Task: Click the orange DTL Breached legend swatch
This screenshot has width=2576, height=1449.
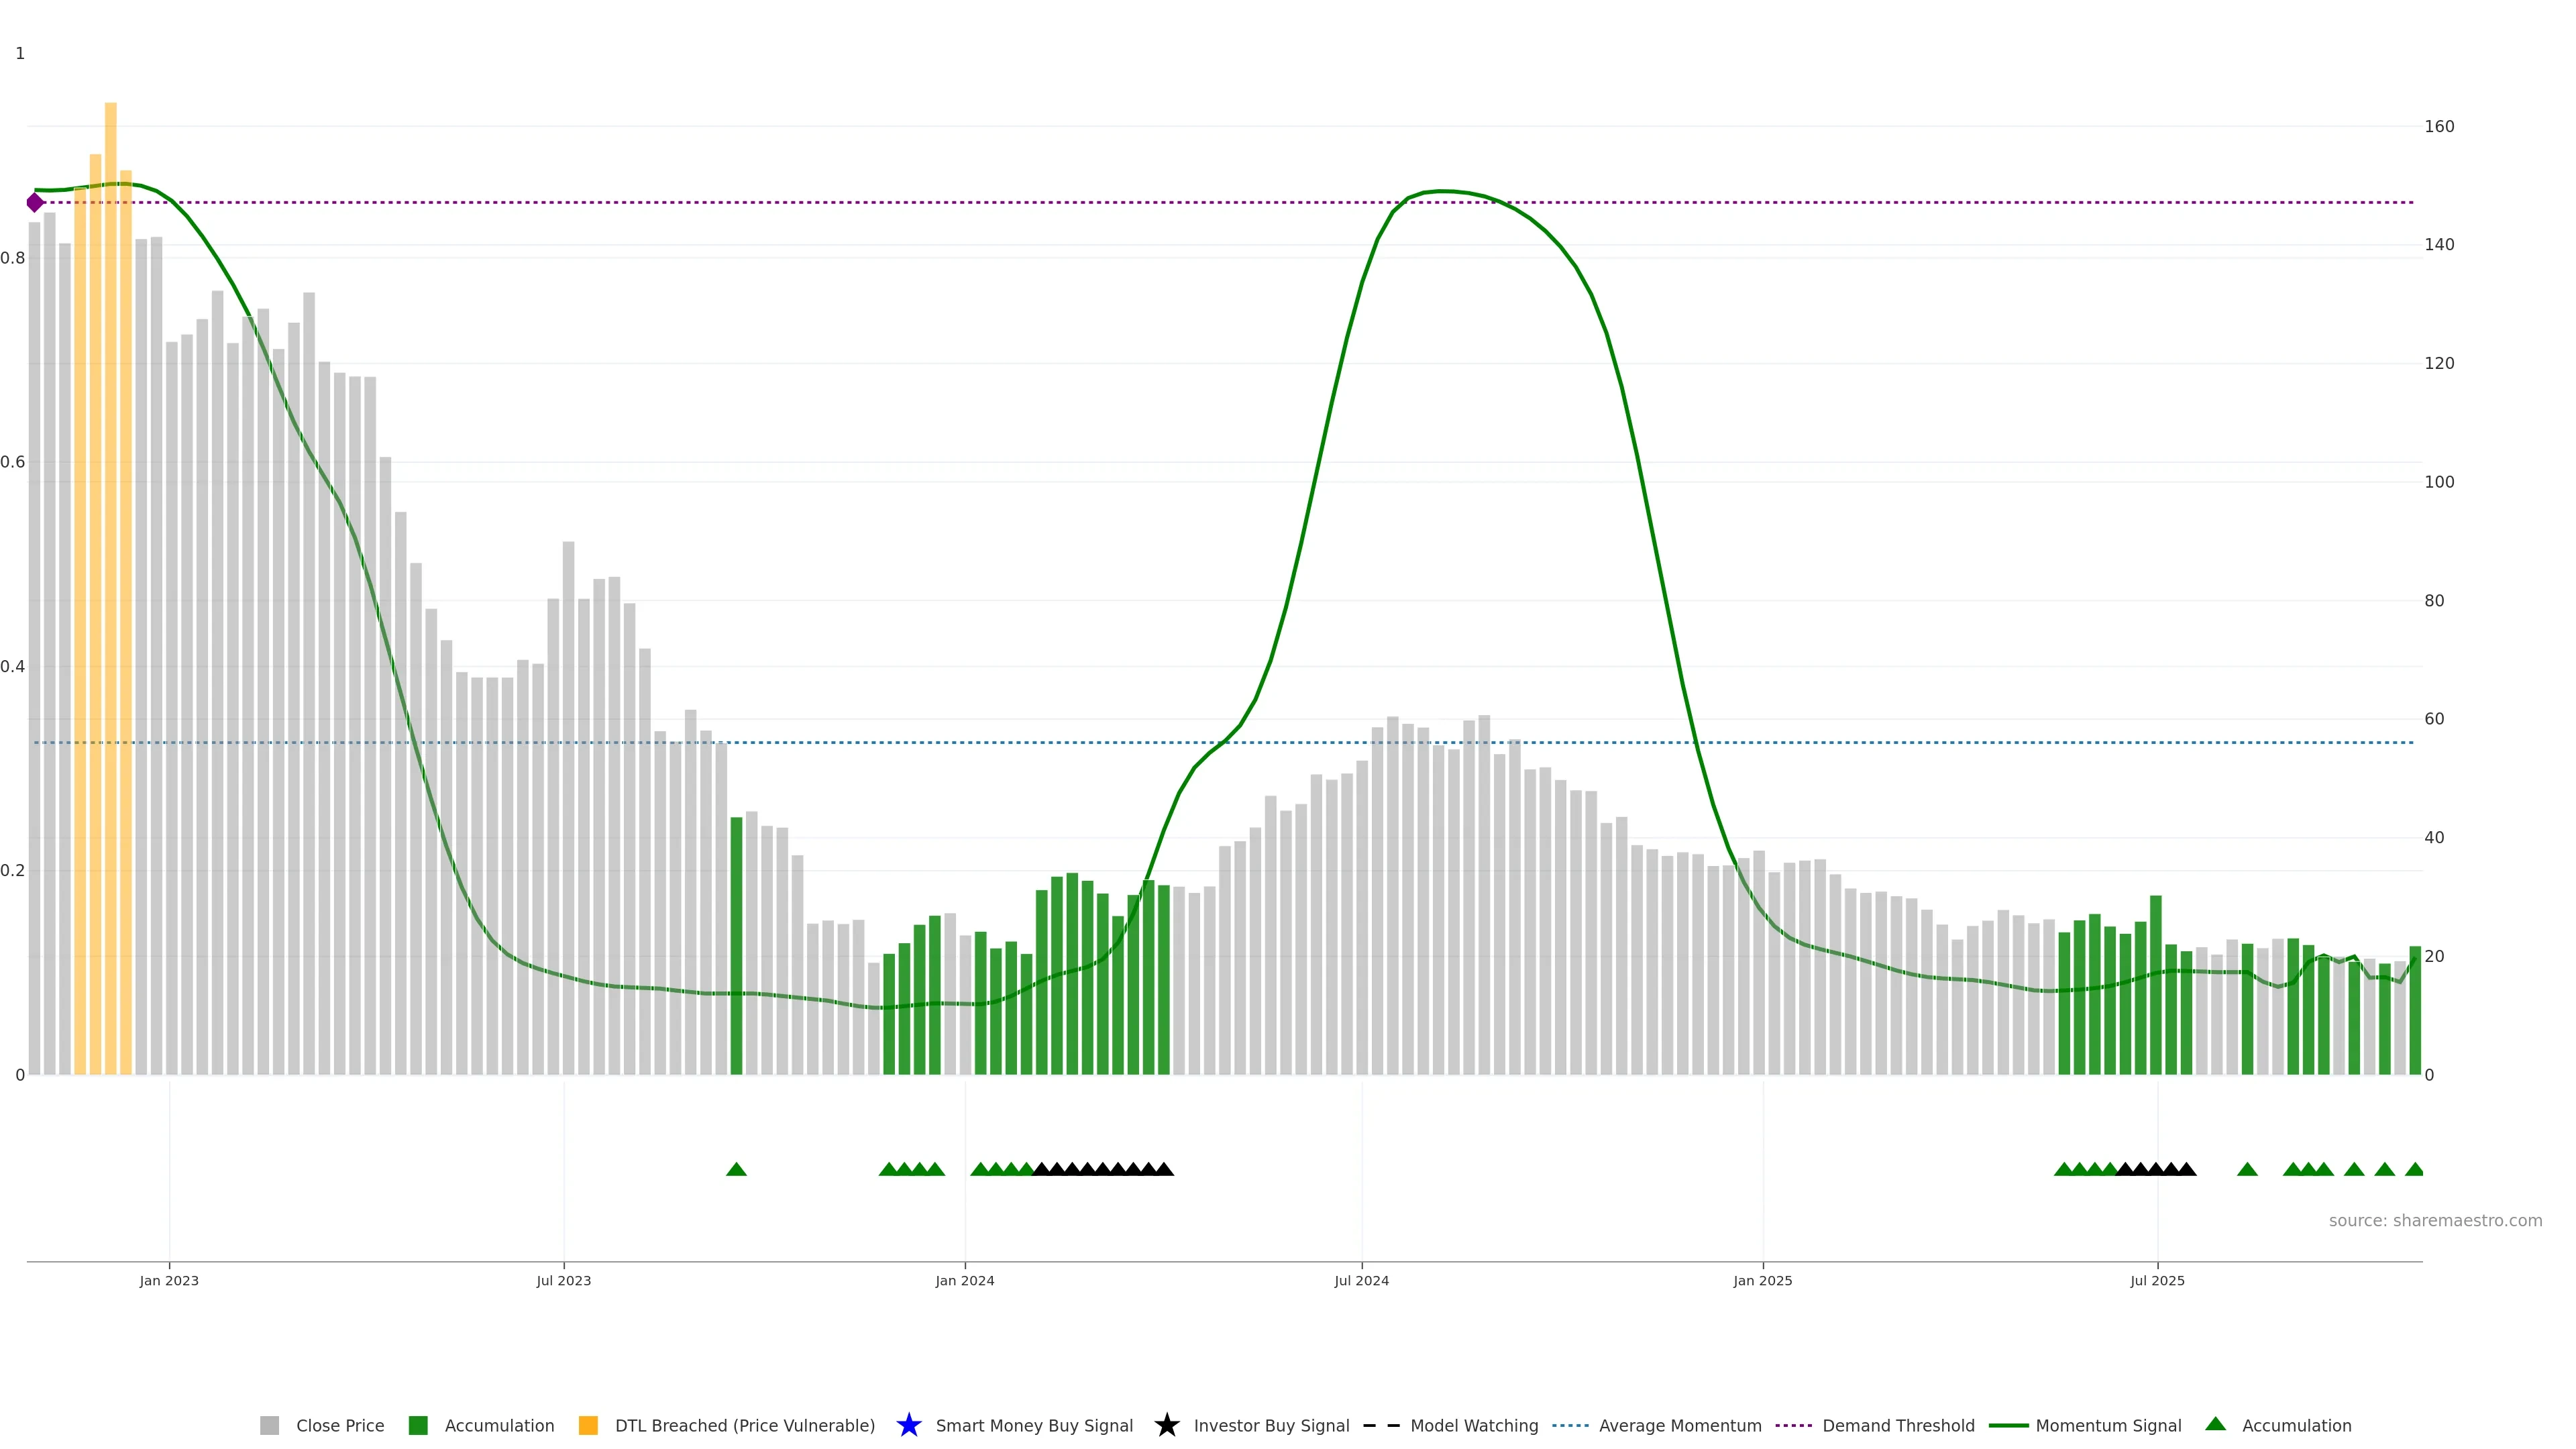Action: click(x=588, y=1425)
